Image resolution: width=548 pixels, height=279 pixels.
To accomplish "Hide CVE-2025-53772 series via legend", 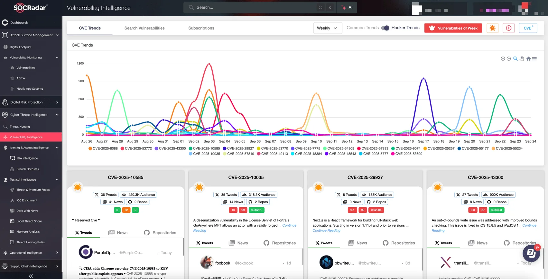I will [x=136, y=148].
